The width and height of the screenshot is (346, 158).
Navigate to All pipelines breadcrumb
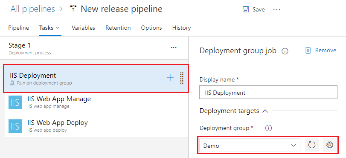[33, 9]
